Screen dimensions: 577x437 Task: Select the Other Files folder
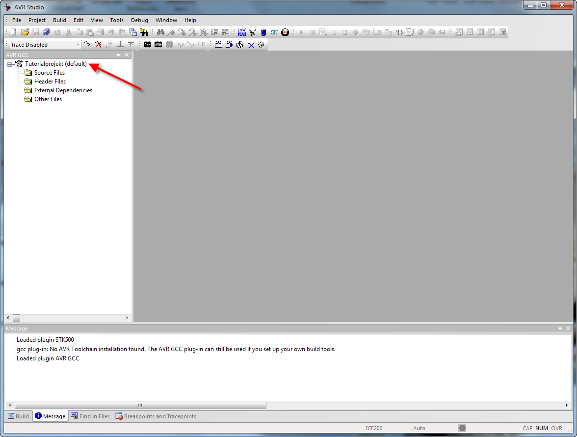(x=48, y=99)
